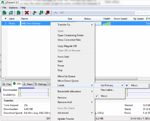The image size is (150, 121).
Task: Click the Health bars indicator for the torrent
Action: click(107, 23)
